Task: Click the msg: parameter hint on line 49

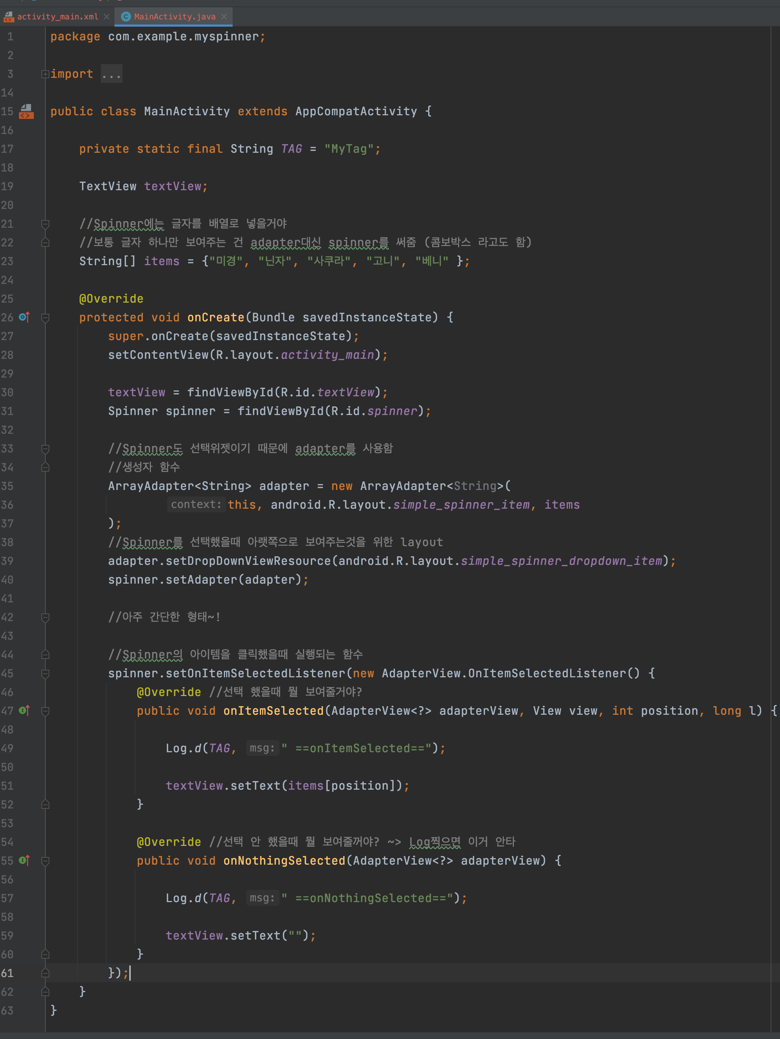Action: pyautogui.click(x=262, y=748)
